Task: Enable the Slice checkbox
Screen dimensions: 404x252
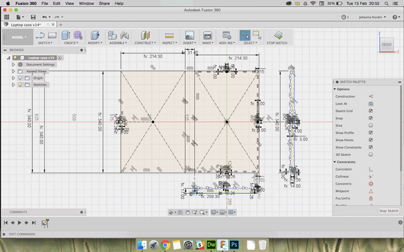Action: 371,125
